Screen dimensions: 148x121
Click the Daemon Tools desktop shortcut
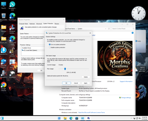tap(4, 51)
